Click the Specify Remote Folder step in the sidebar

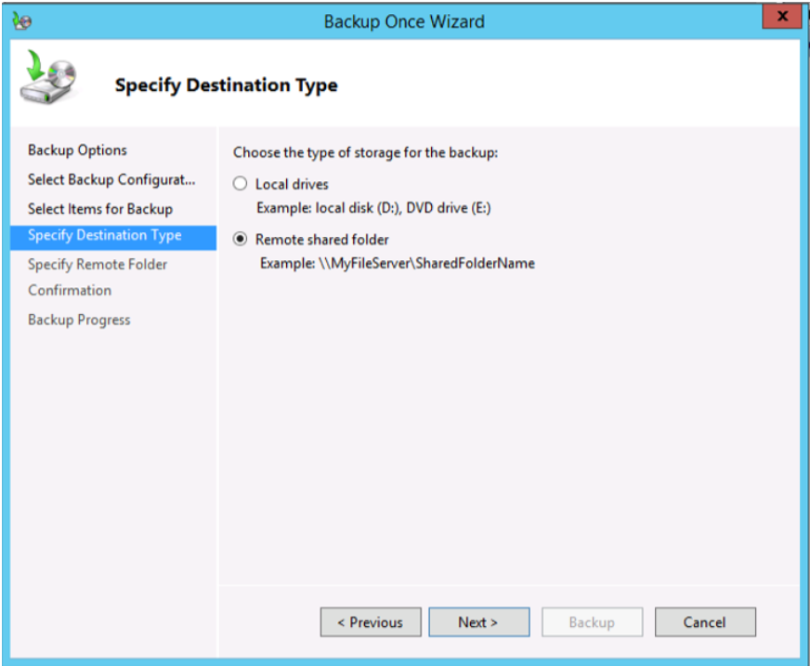coord(98,265)
